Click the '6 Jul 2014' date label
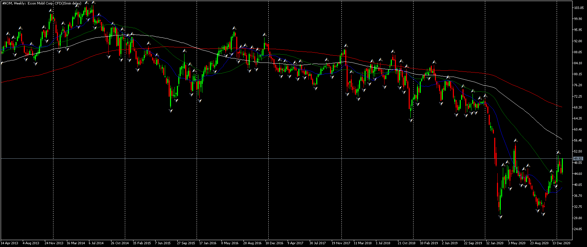Screen dimensions: 587x247 pyautogui.click(x=96, y=243)
